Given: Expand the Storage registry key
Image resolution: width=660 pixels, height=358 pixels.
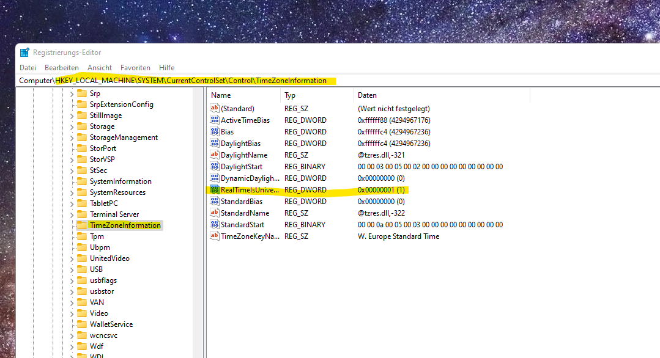Looking at the screenshot, I should coord(72,126).
